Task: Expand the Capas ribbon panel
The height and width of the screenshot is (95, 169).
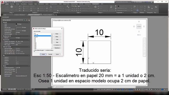Action: click(x=78, y=13)
